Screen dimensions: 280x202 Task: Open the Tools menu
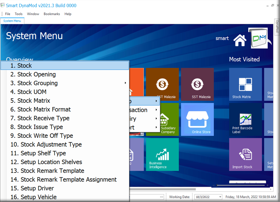pyautogui.click(x=19, y=14)
